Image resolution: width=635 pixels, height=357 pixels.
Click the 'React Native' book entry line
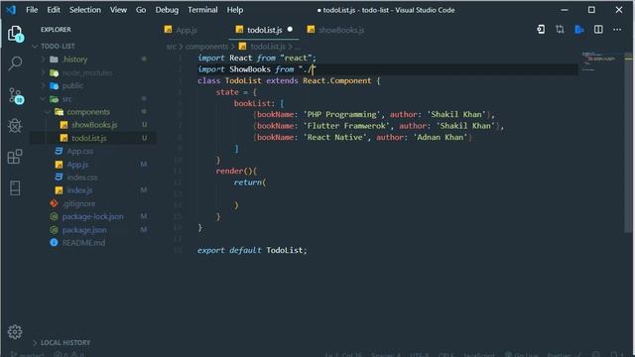coord(363,137)
